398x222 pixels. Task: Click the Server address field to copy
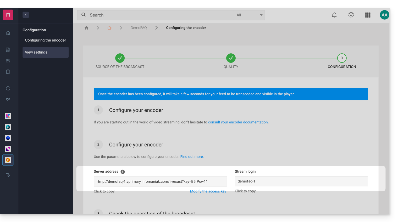coord(160,181)
